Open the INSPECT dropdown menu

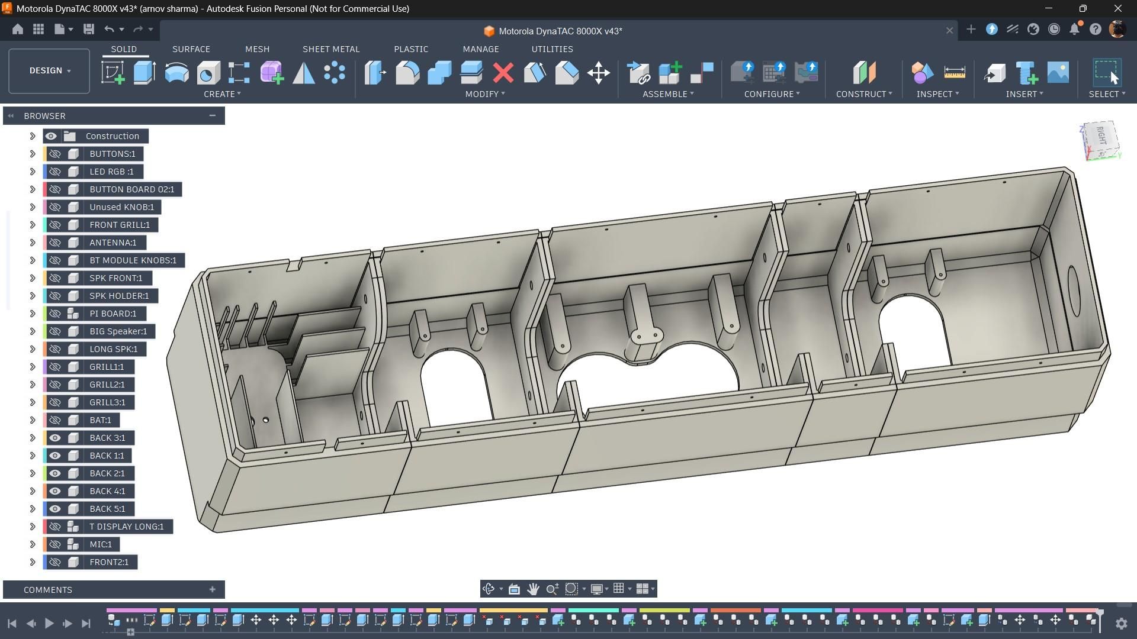click(937, 94)
